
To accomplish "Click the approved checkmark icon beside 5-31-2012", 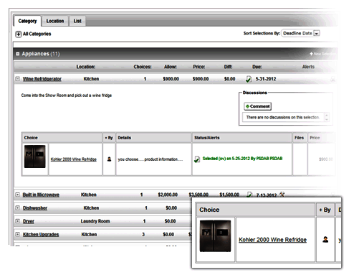I will click(x=249, y=79).
